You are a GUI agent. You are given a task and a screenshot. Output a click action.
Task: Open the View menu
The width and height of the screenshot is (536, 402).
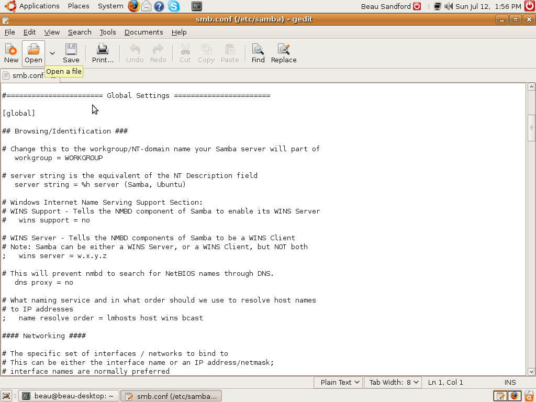[52, 32]
